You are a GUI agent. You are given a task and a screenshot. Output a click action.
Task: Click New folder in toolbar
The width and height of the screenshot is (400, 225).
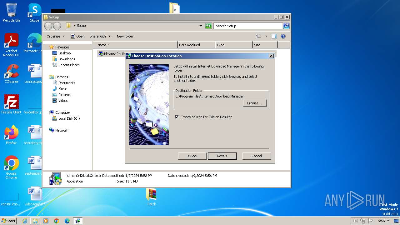125,36
